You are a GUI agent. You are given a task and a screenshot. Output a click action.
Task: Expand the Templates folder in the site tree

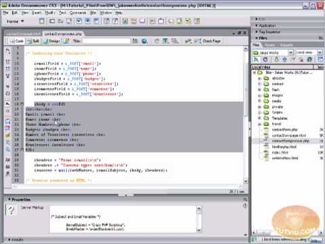[x=259, y=118]
